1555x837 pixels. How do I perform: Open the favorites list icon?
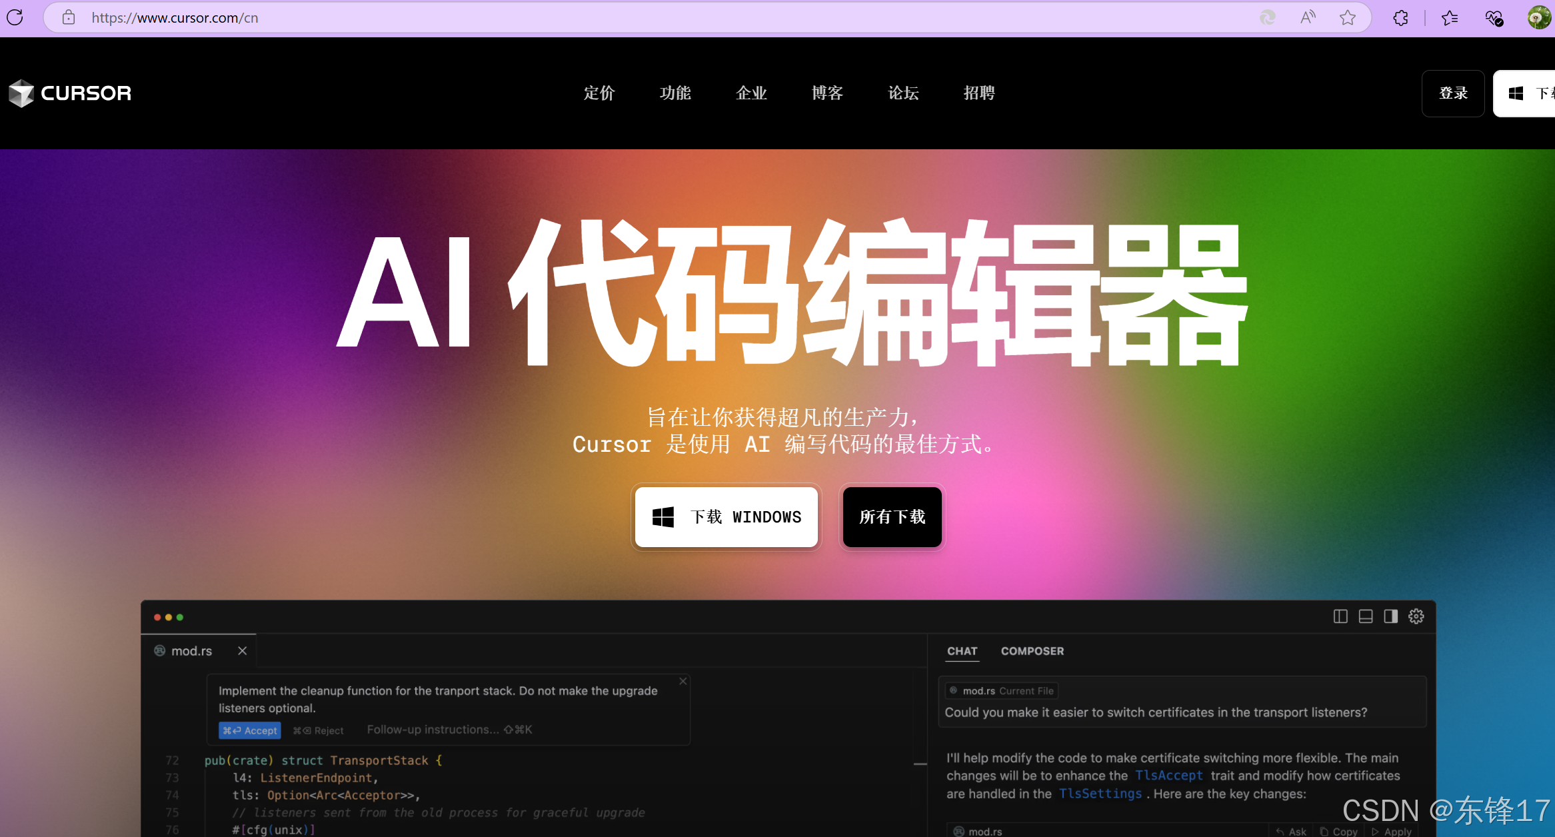[x=1449, y=17]
